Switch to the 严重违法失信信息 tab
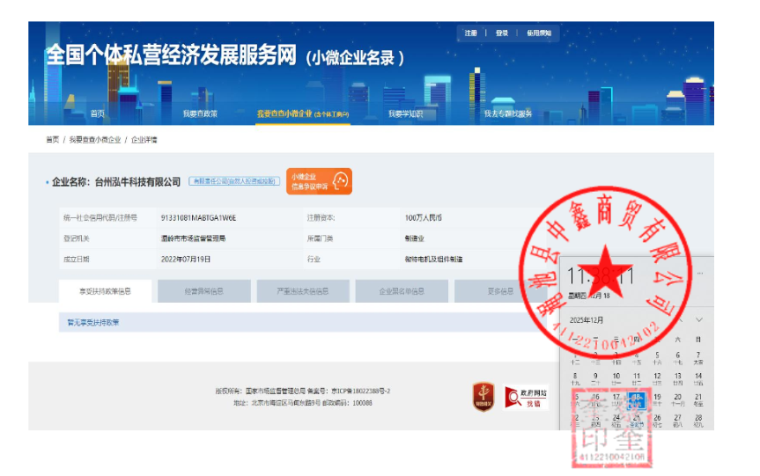Viewport: 760px width, 476px height. (x=303, y=291)
